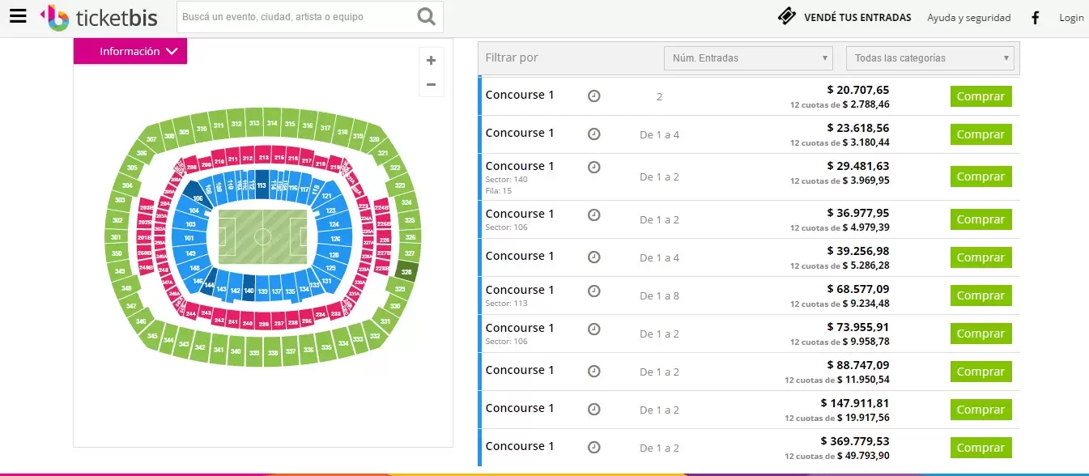Select section 113 on the stadium map

coord(262,184)
